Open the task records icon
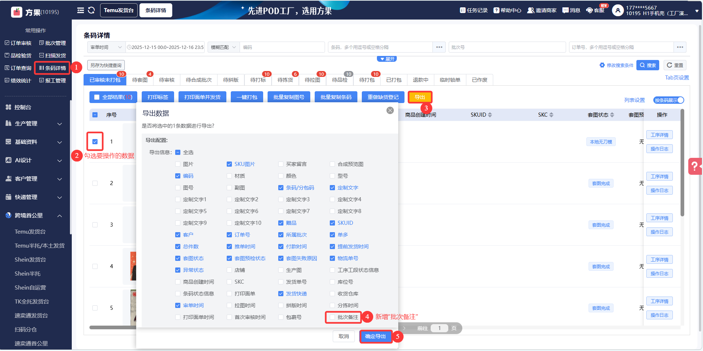 click(x=463, y=10)
